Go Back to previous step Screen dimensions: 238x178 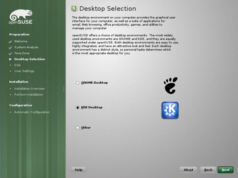tap(208, 170)
